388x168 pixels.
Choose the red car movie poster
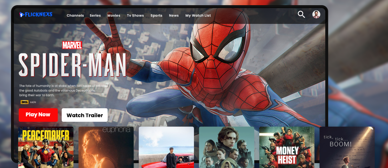pos(166,147)
